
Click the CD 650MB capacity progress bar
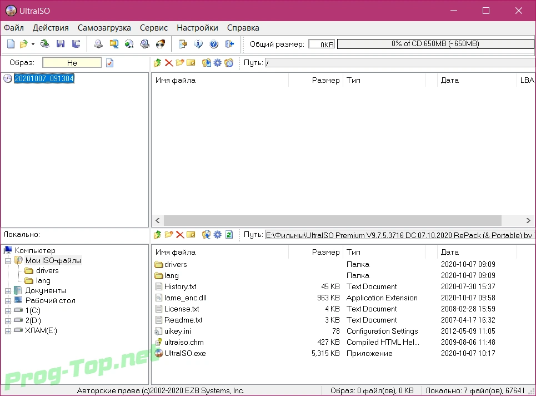click(x=435, y=44)
